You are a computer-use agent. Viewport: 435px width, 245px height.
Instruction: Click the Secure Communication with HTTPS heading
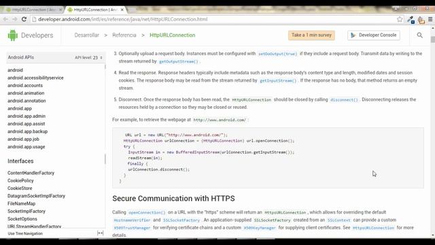174,198
